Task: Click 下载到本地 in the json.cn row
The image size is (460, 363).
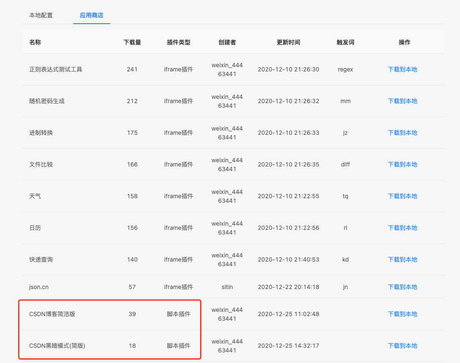Action: pos(403,287)
